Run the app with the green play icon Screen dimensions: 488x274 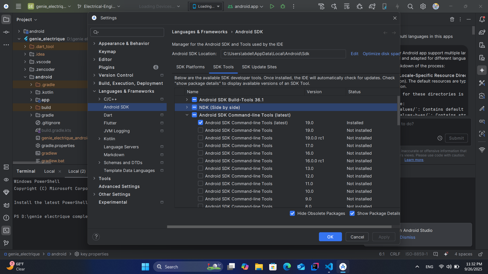pos(272,6)
